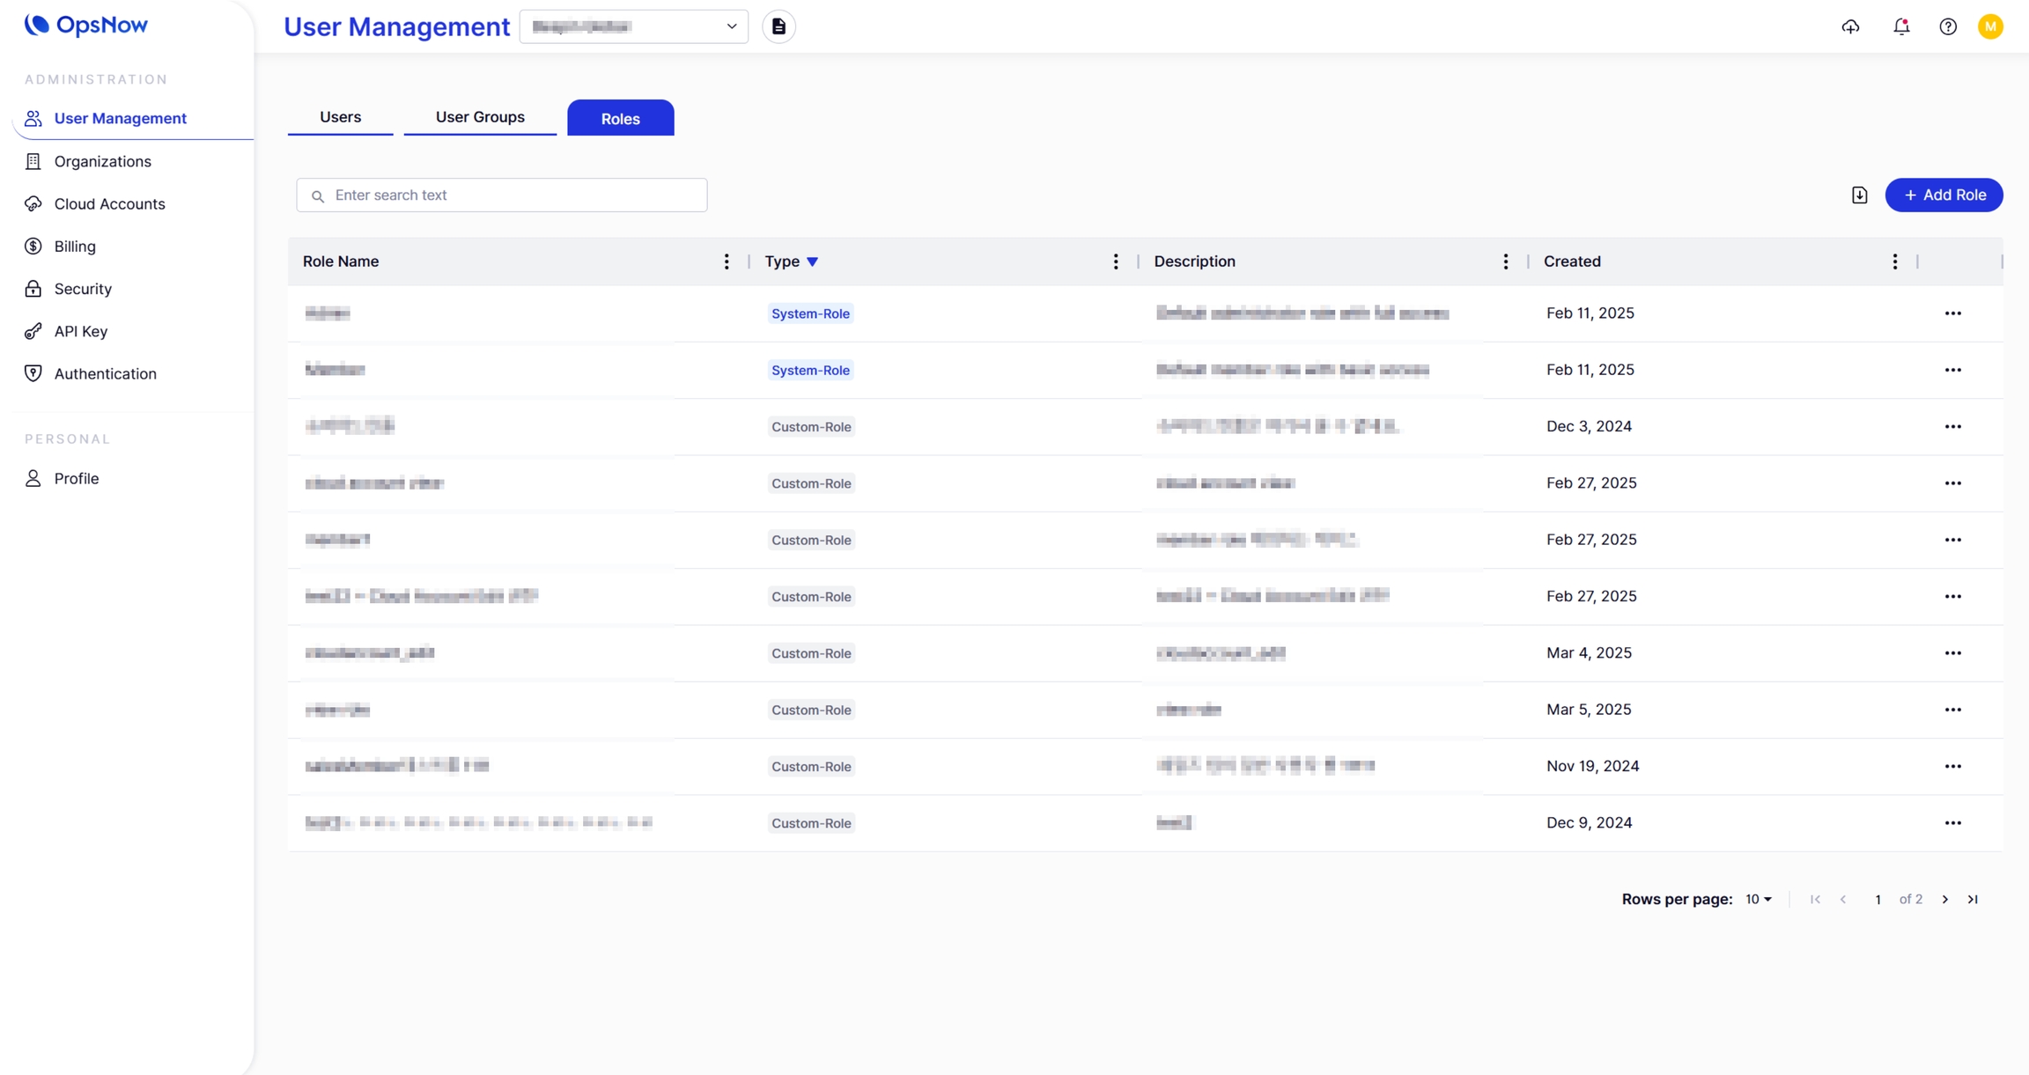Open Cloud Accounts in sidebar
The image size is (2029, 1075).
point(109,203)
